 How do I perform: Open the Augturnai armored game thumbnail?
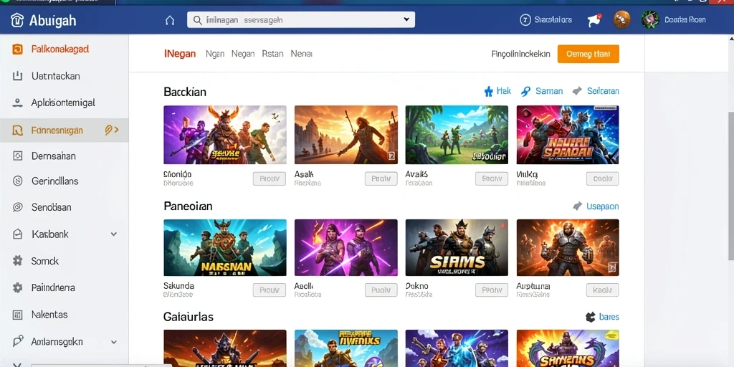(x=568, y=247)
